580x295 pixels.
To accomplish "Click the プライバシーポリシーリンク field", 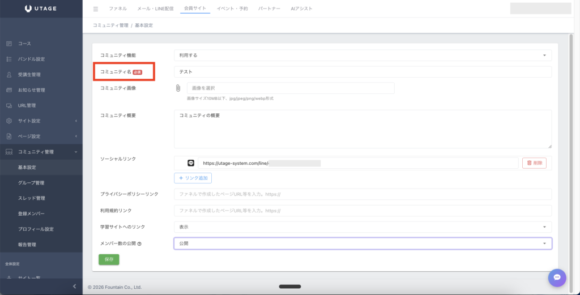I will point(363,194).
